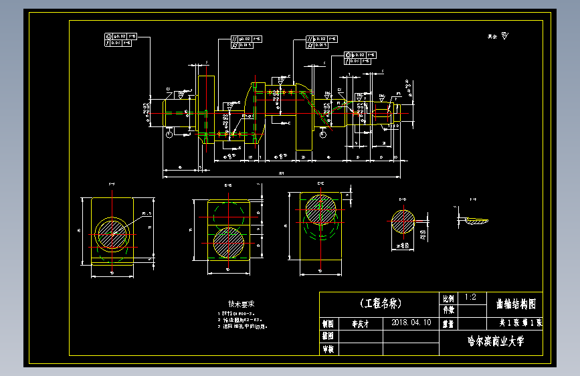Image resolution: width=580 pixels, height=376 pixels.
Task: Click technical note line 1 about 材料
Action: (236, 314)
